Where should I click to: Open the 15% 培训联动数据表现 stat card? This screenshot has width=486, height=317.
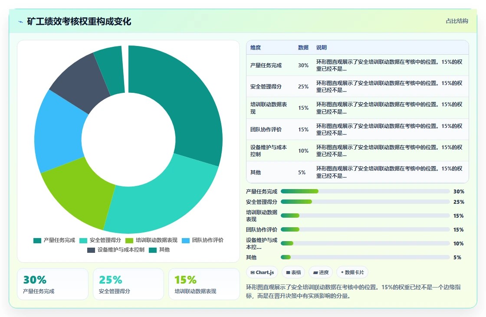coord(204,284)
